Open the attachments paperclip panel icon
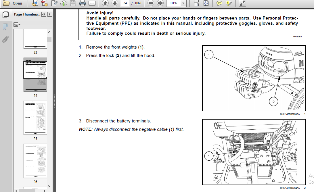314x192 pixels. (x=5, y=39)
